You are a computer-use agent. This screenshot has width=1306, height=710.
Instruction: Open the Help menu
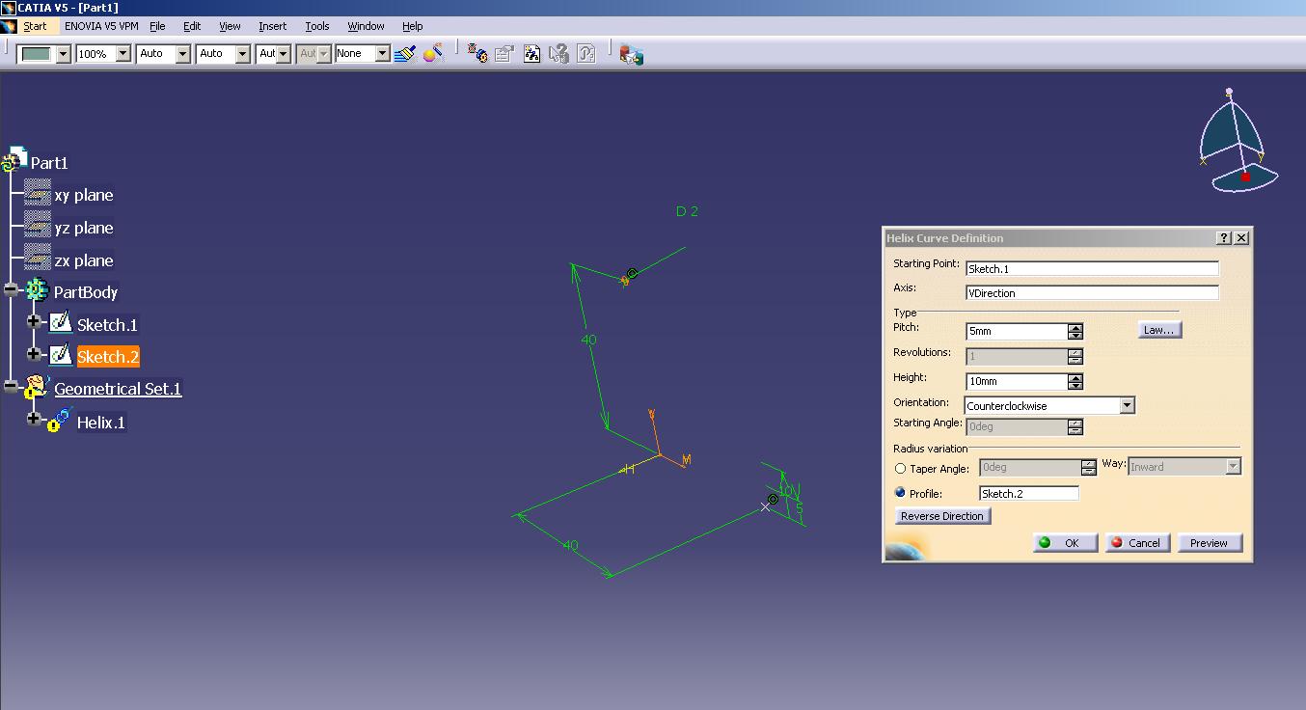413,26
